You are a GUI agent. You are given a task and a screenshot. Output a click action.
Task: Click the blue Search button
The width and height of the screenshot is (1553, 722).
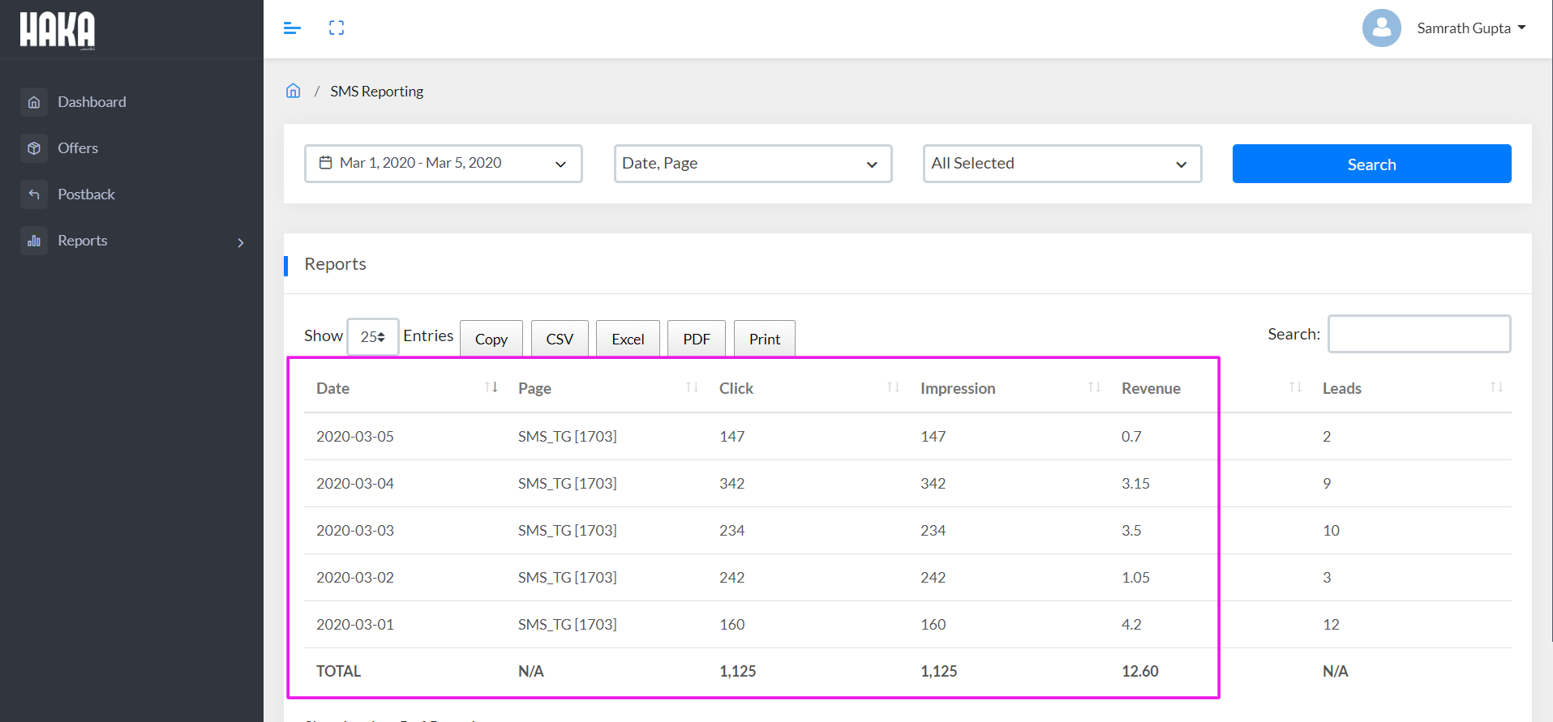click(x=1371, y=164)
